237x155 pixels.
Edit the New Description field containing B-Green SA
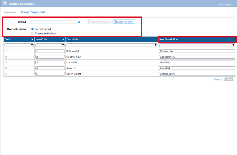197,51
